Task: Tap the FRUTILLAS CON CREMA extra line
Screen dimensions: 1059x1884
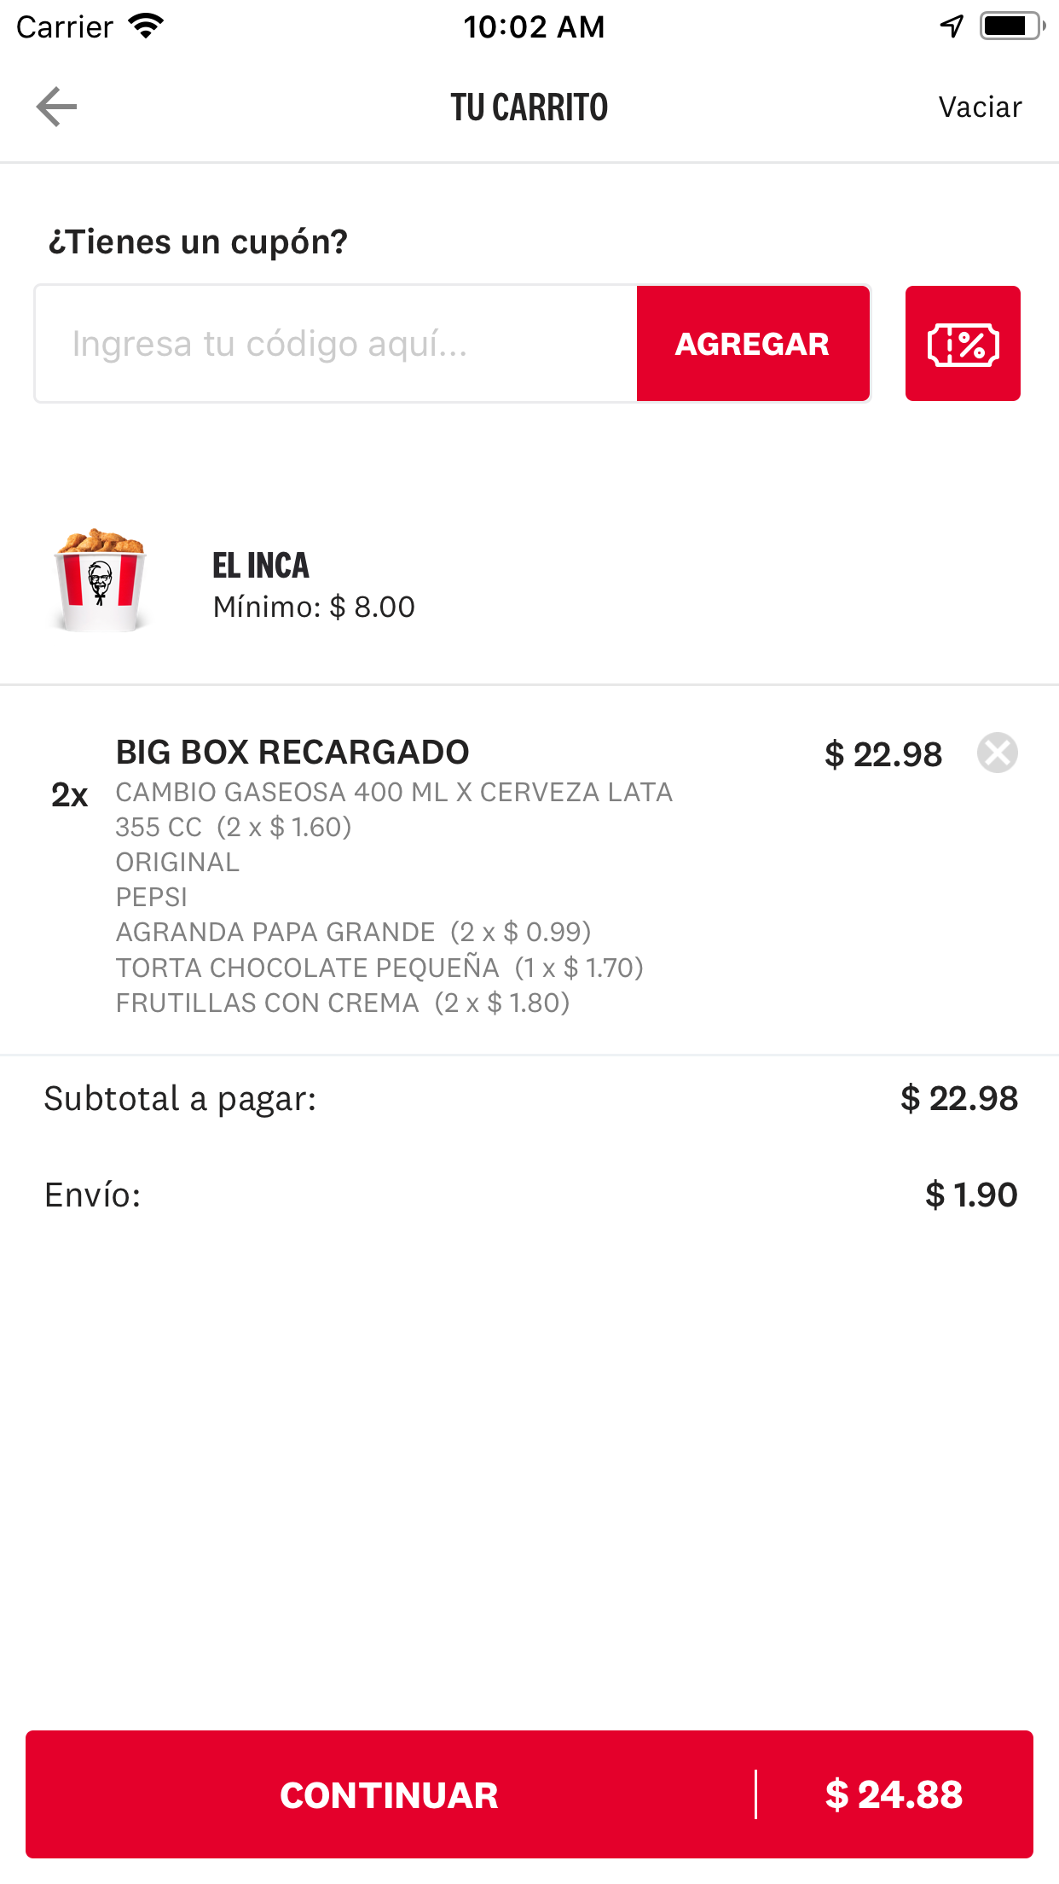Action: [x=343, y=1003]
